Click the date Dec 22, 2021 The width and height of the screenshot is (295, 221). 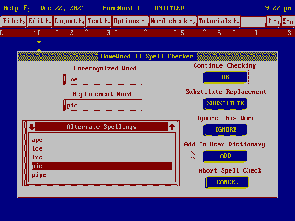click(x=62, y=8)
